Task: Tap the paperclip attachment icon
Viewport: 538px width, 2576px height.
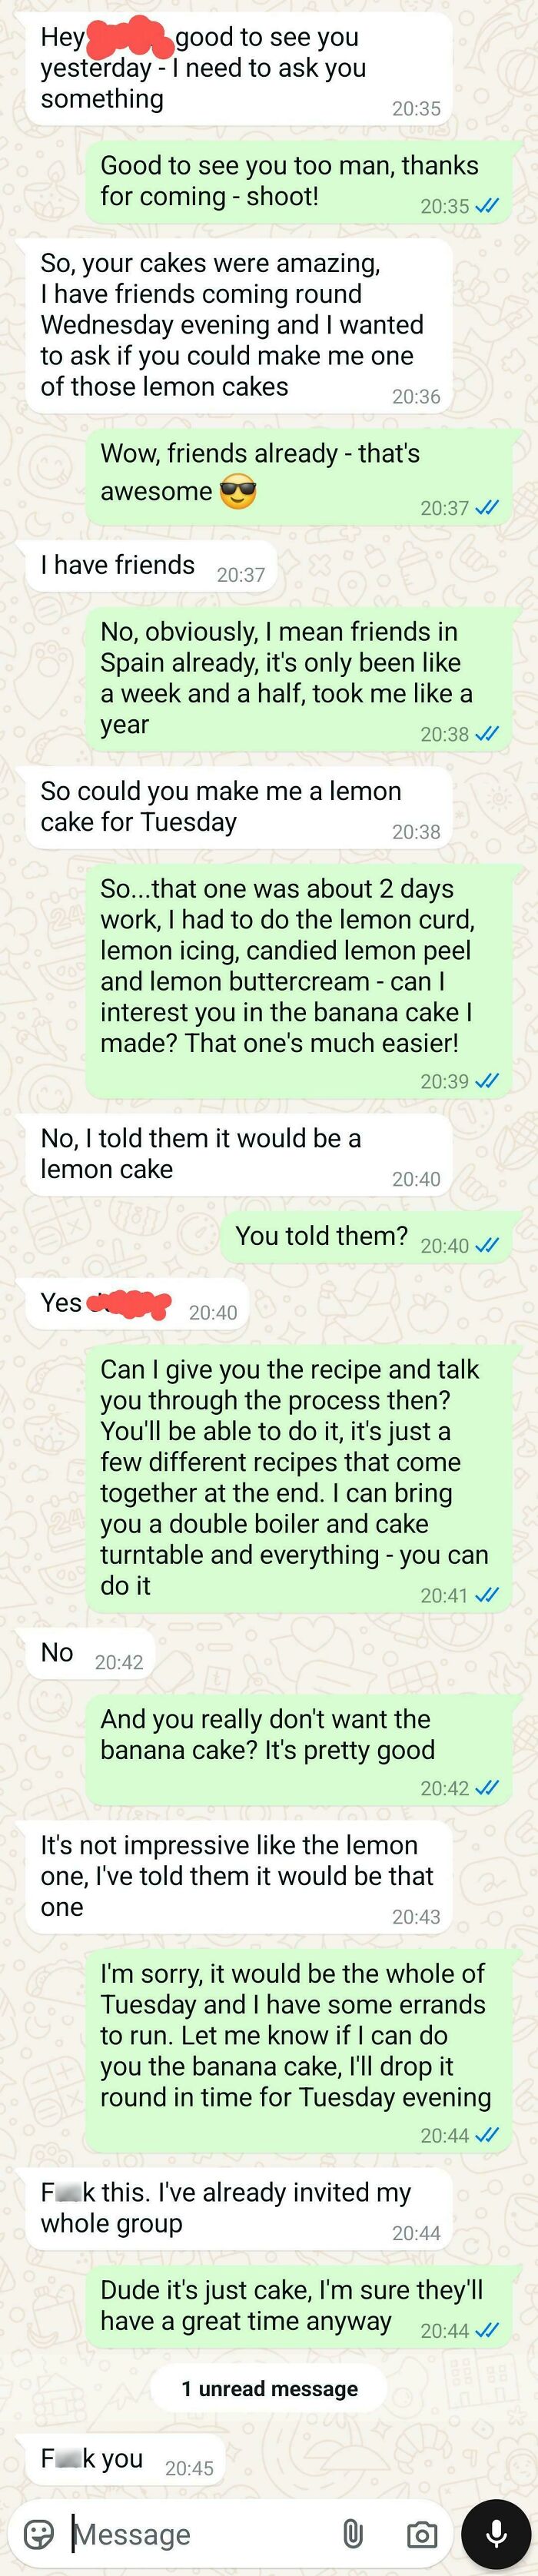Action: (352, 2534)
